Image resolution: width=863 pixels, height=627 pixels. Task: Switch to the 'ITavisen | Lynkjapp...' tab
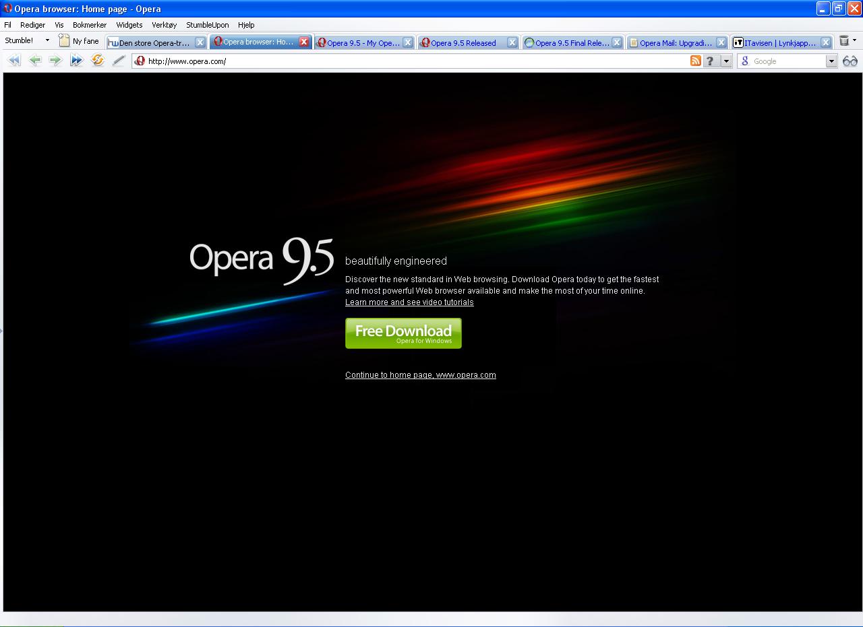pyautogui.click(x=782, y=42)
